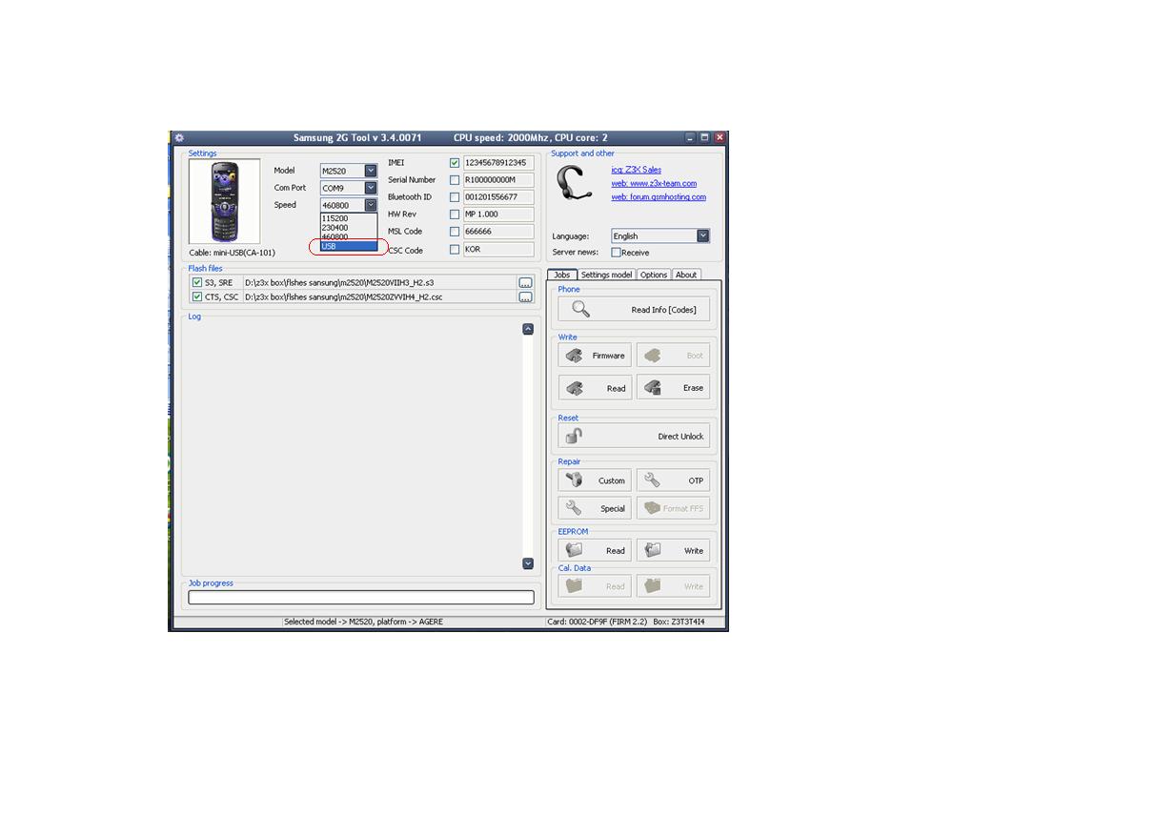Screen dimensions: 1156x817
Task: Click the HW Rev field MP 1.000
Action: coord(498,214)
